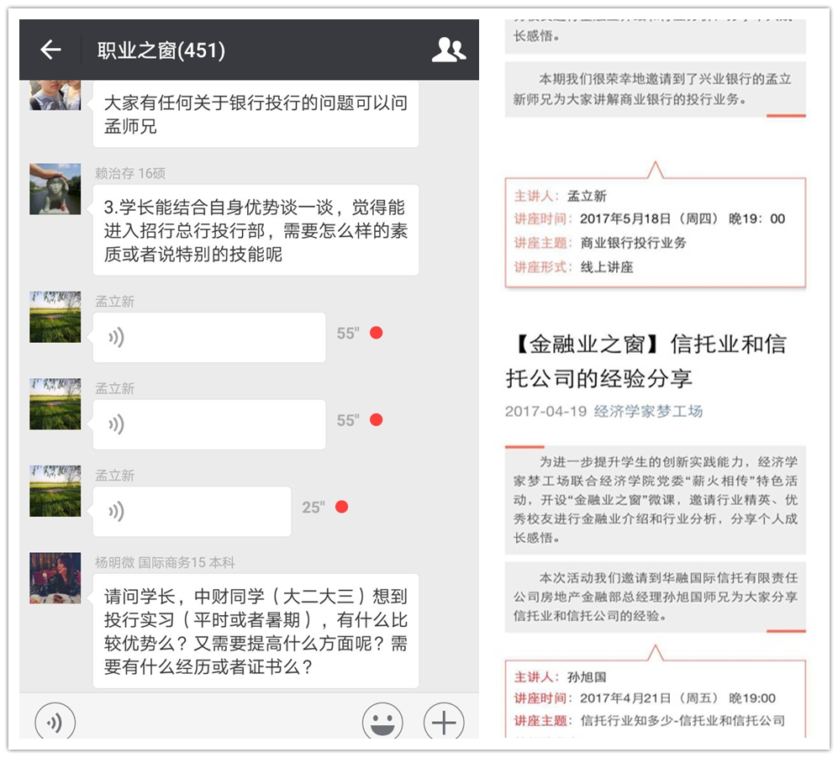Open 赖治存's statue avatar
The width and height of the screenshot is (838, 758).
(x=55, y=189)
